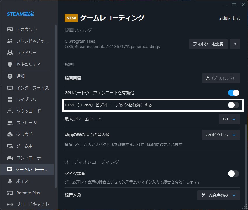Click the コントローラ gamepad icon
The image size is (248, 210).
(10, 158)
